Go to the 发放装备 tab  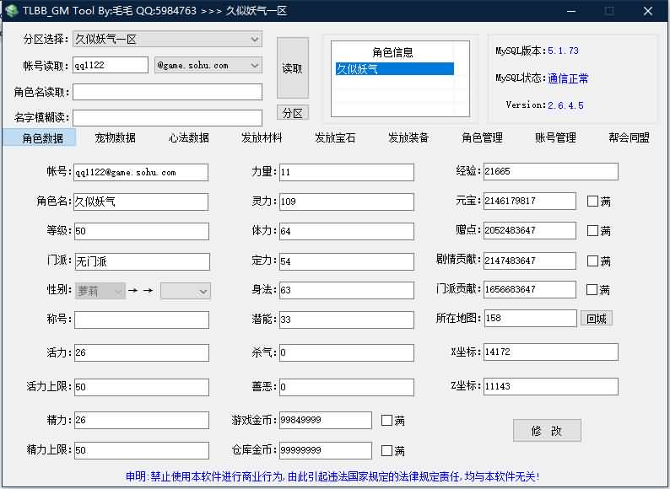[x=408, y=138]
